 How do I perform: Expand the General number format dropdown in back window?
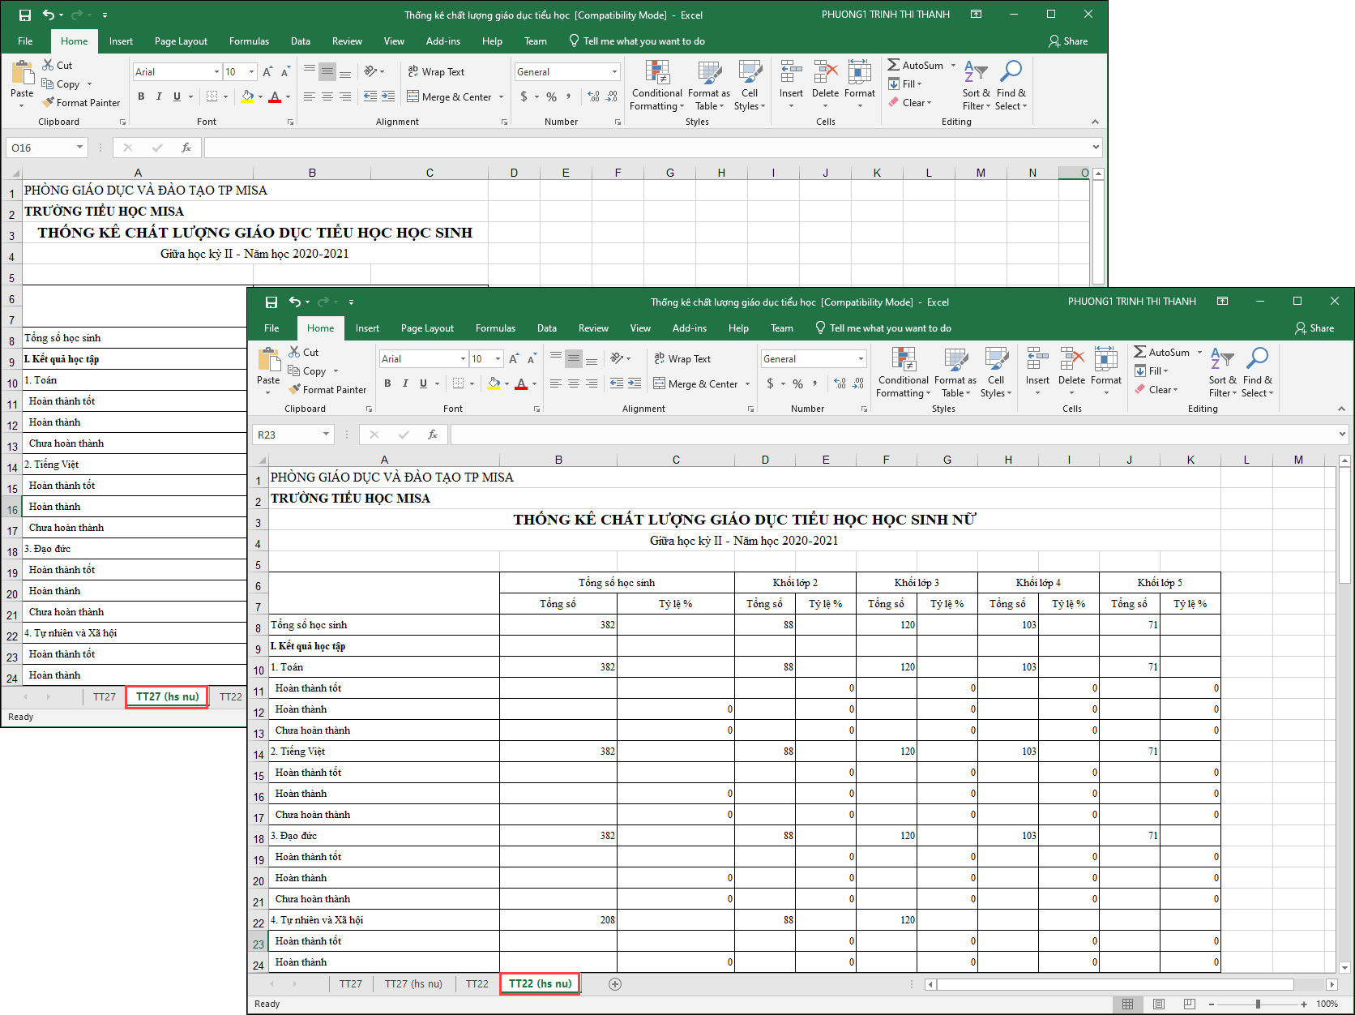[614, 72]
